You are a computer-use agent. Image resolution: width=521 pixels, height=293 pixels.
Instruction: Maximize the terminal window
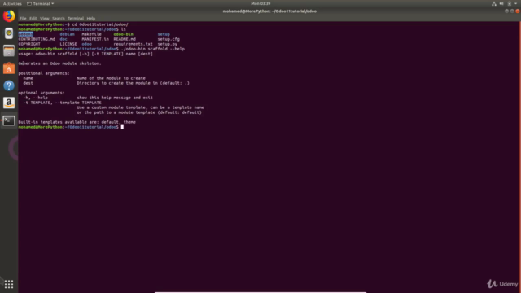coord(512,11)
